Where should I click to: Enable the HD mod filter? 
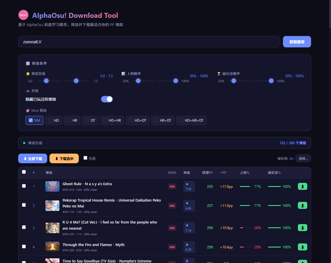54,121
